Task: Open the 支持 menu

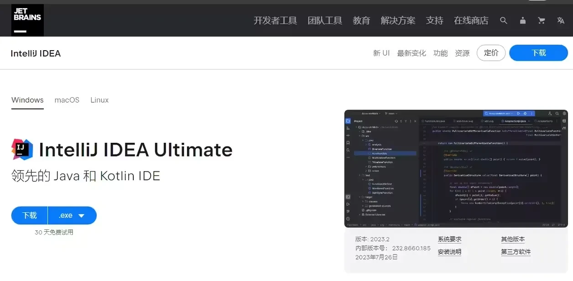Action: 435,21
